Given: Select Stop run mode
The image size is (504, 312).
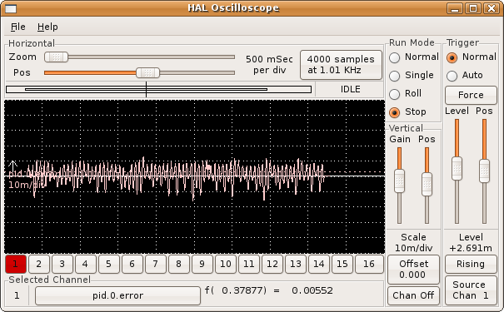Looking at the screenshot, I should click(407, 112).
